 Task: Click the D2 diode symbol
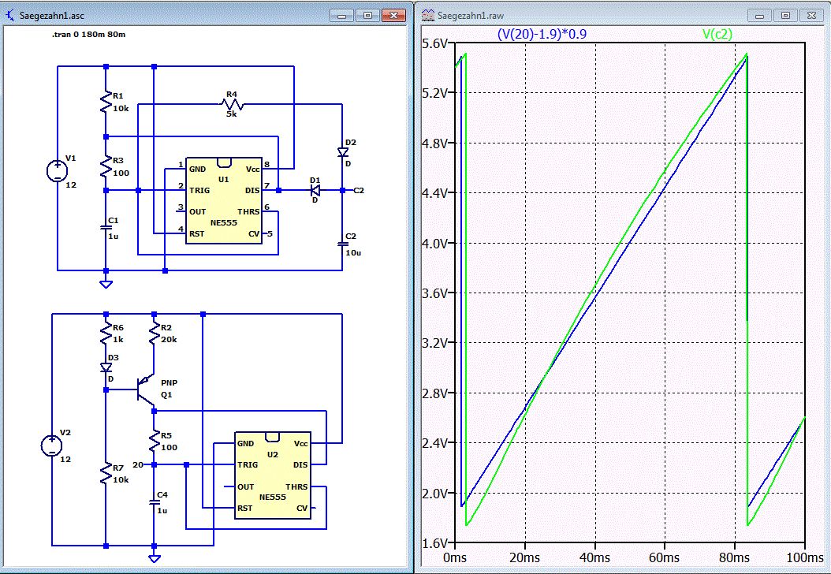[x=343, y=152]
